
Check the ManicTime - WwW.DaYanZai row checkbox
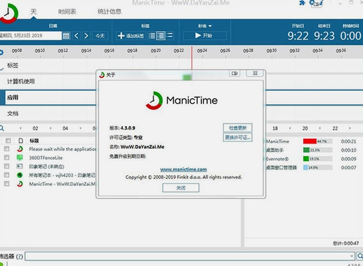point(7,184)
